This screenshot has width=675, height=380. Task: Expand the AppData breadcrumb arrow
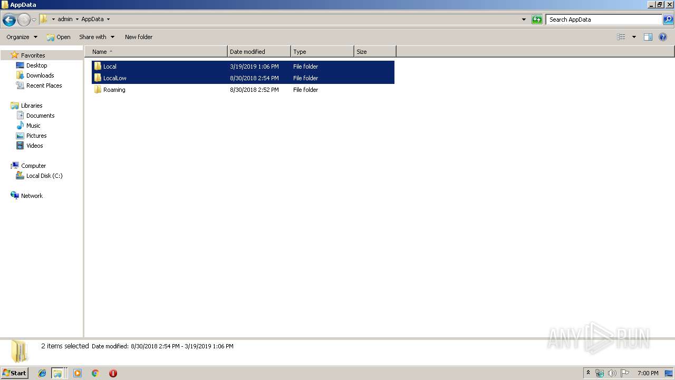108,19
